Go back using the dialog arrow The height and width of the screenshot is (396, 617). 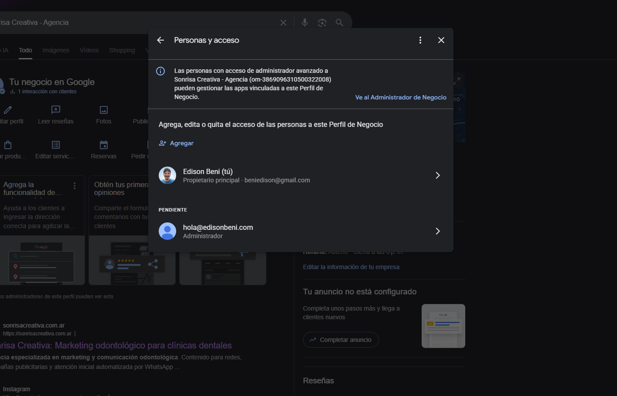tap(160, 40)
